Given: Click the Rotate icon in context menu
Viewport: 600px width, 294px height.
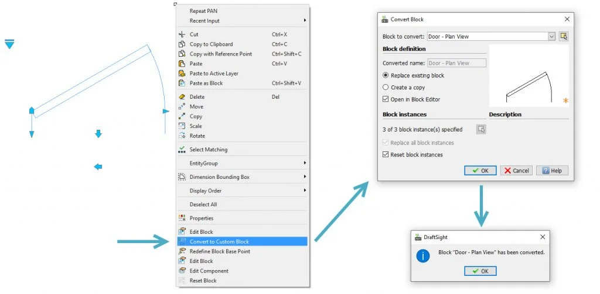Looking at the screenshot, I should point(182,136).
